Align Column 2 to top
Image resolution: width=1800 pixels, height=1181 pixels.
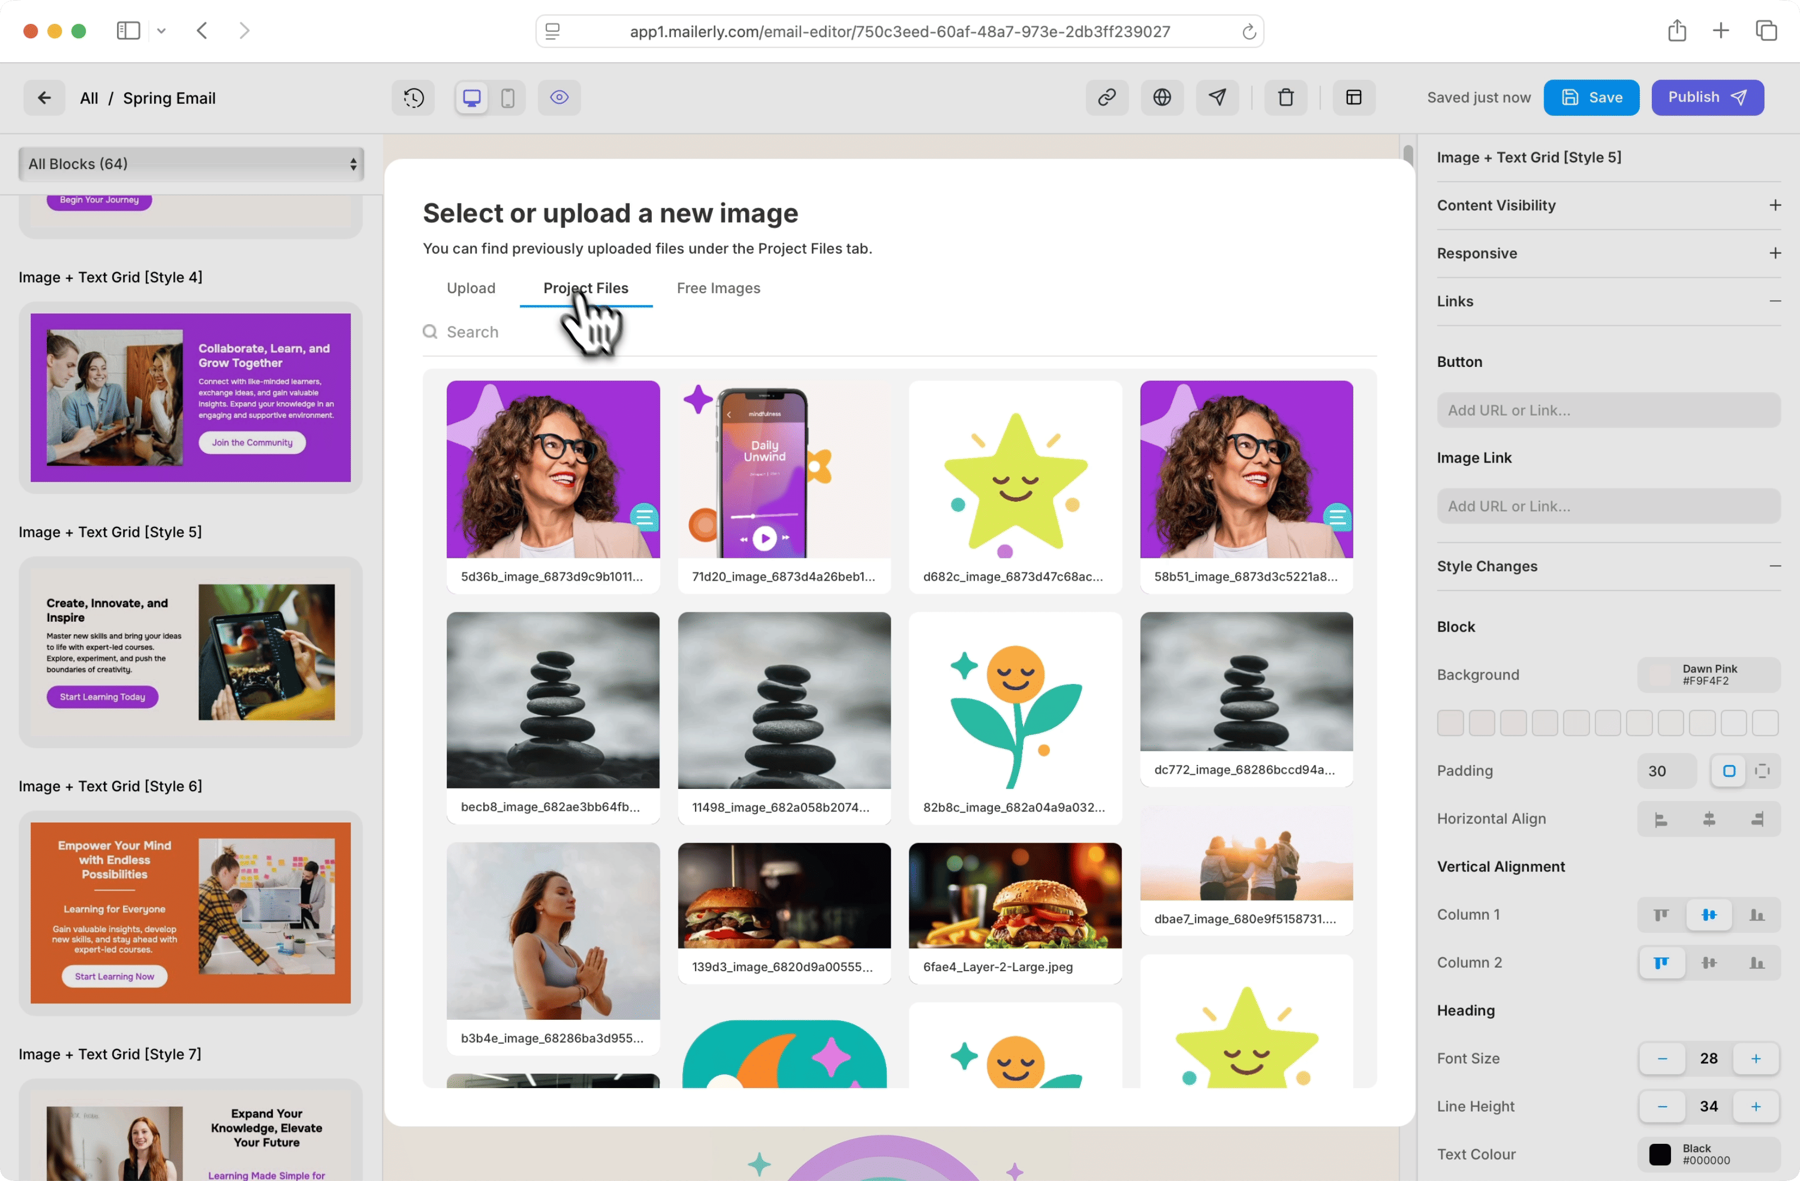point(1661,962)
